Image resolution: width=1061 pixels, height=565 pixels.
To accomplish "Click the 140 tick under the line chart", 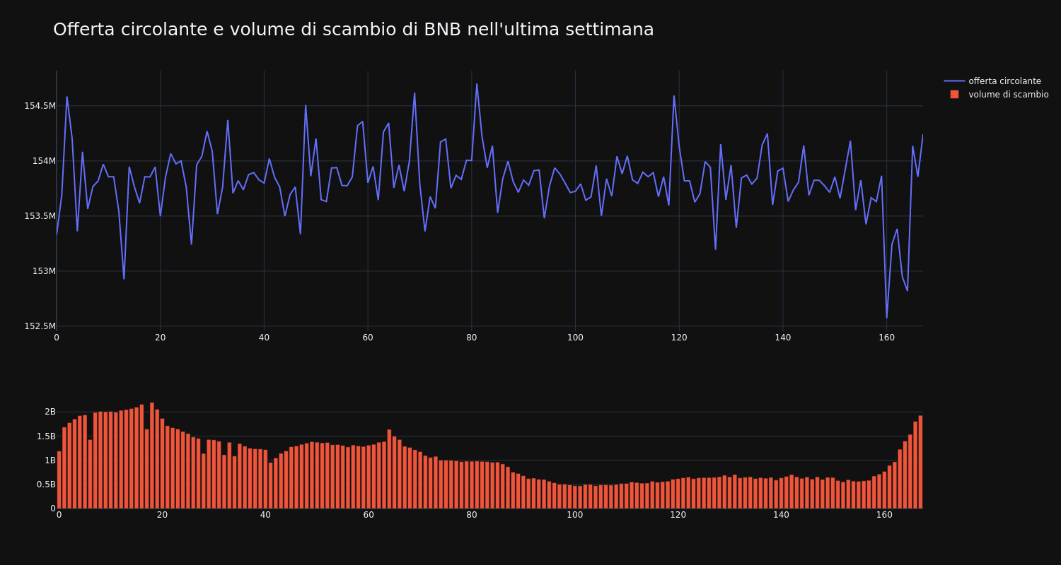I will 783,338.
